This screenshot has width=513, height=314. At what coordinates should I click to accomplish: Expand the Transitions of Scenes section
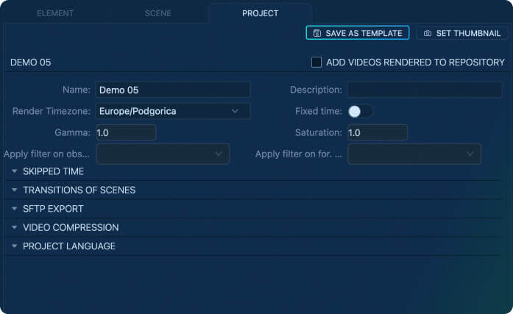tap(79, 190)
